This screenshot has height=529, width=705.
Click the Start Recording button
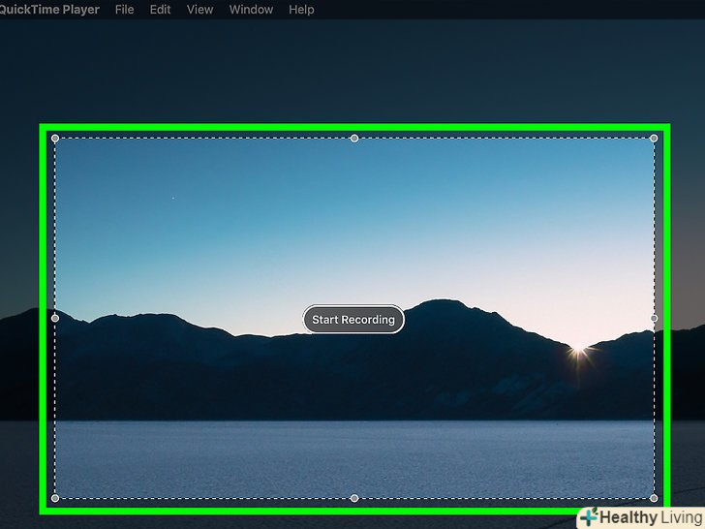tap(353, 320)
